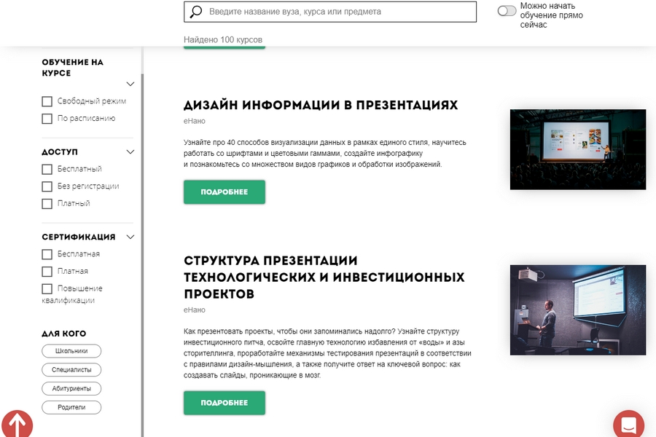The width and height of the screenshot is (656, 437).
Task: Select the 'Школьники' audience tag
Action: (x=71, y=351)
